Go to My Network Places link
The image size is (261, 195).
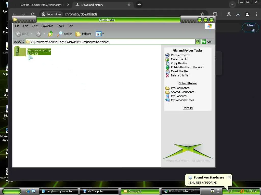pyautogui.click(x=182, y=100)
